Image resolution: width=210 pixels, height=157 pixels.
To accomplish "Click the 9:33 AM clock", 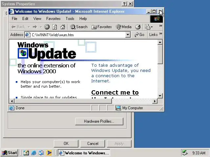I will click(199, 153).
